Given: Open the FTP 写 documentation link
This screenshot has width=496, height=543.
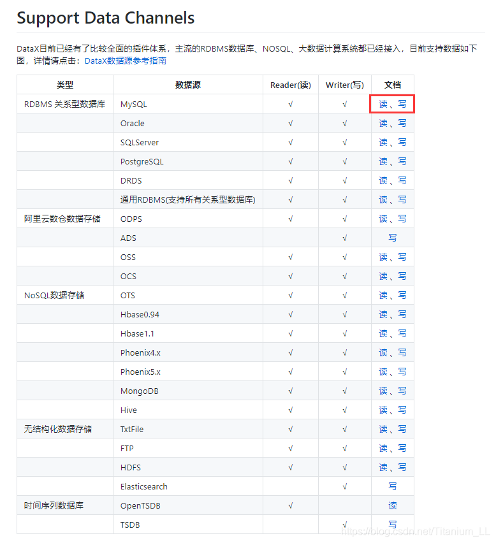Looking at the screenshot, I should [x=402, y=448].
